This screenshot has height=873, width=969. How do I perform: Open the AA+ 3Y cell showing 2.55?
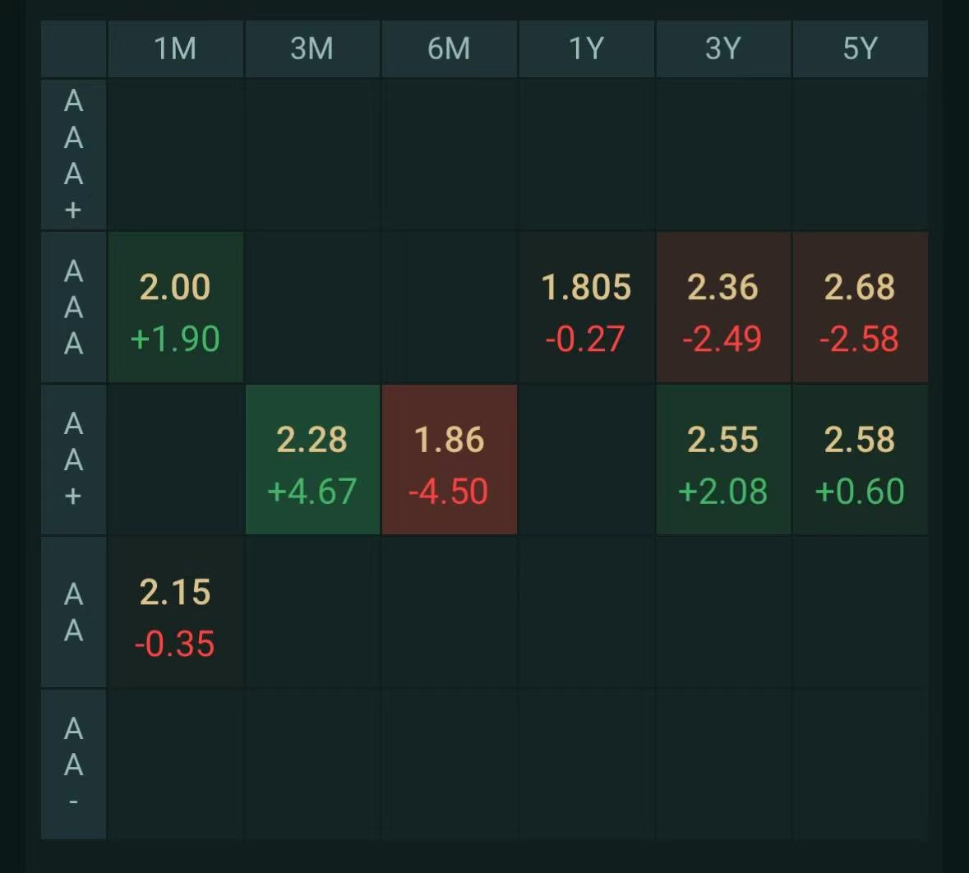click(723, 460)
